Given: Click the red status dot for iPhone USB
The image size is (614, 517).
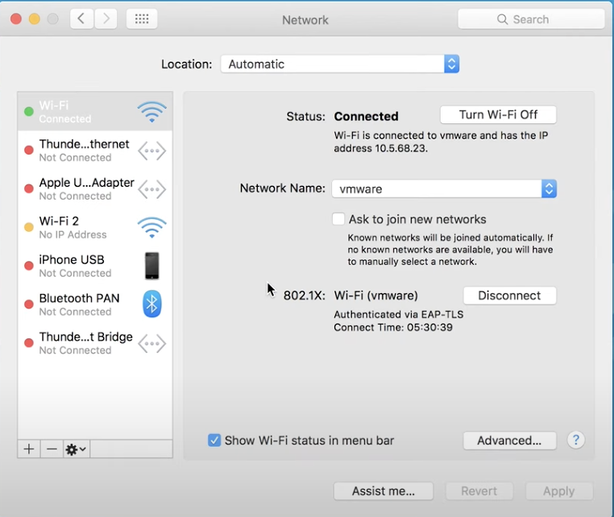Looking at the screenshot, I should [x=28, y=266].
